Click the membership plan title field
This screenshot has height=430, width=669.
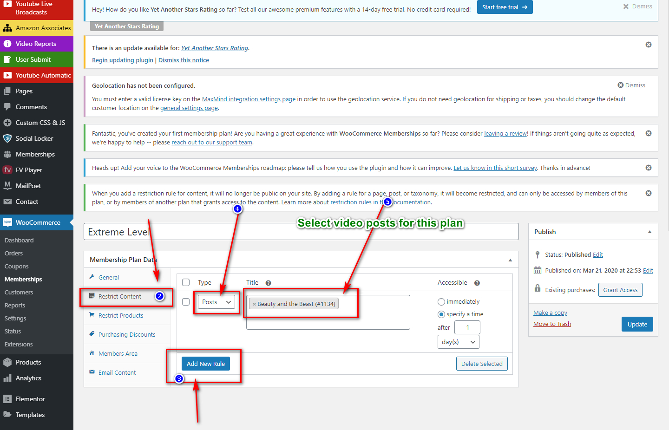click(301, 232)
